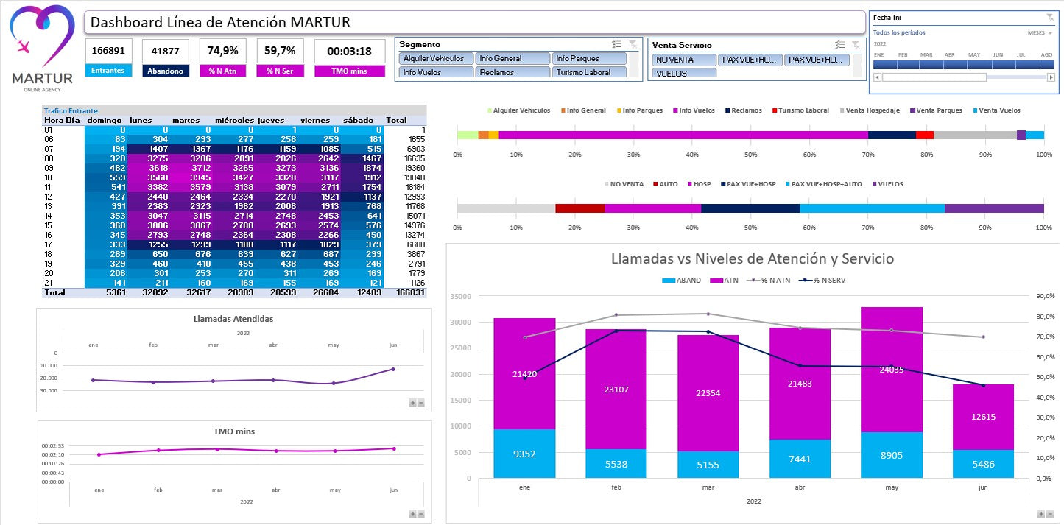This screenshot has height=525, width=1064.
Task: Click the Venta Servicio slicer vertical scrollbar
Action: pos(857,66)
